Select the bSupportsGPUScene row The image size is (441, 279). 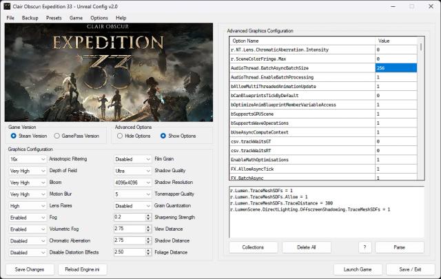tap(323, 114)
